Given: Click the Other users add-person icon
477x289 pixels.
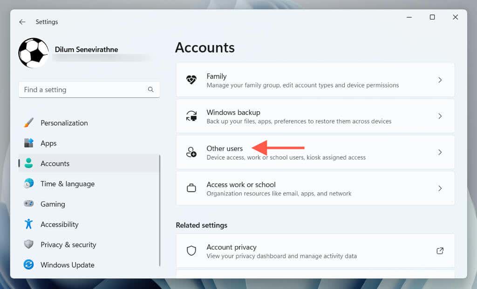Looking at the screenshot, I should point(191,152).
